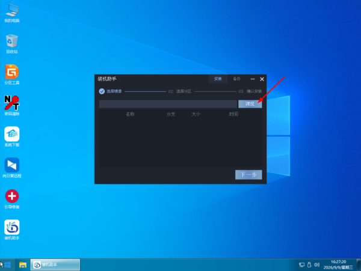The image size is (361, 271).
Task: Open File Explorer from the taskbar
Action: pyautogui.click(x=23, y=265)
